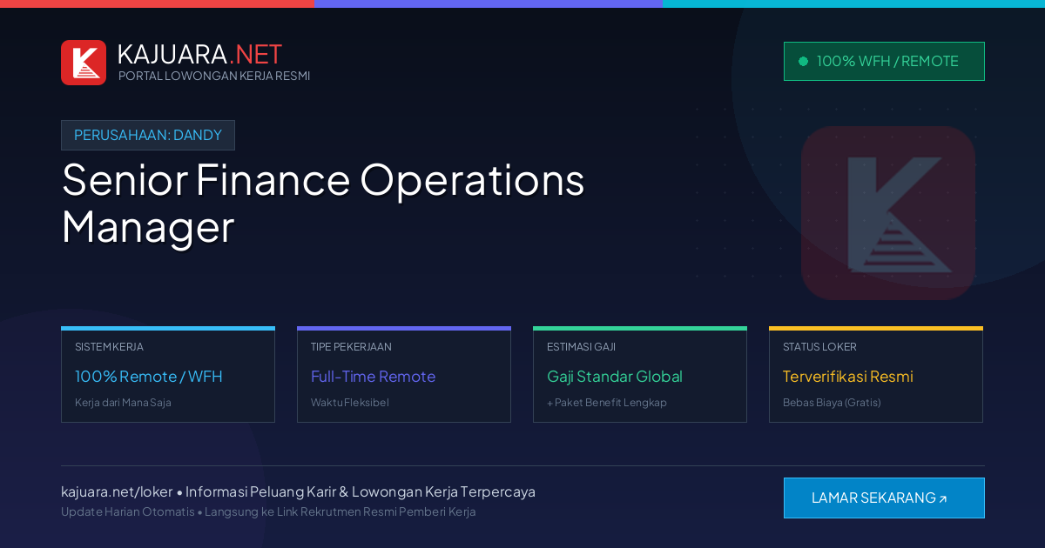Click the ESTIMASI GAJI label
Viewport: 1045px width, 548px height.
[581, 346]
